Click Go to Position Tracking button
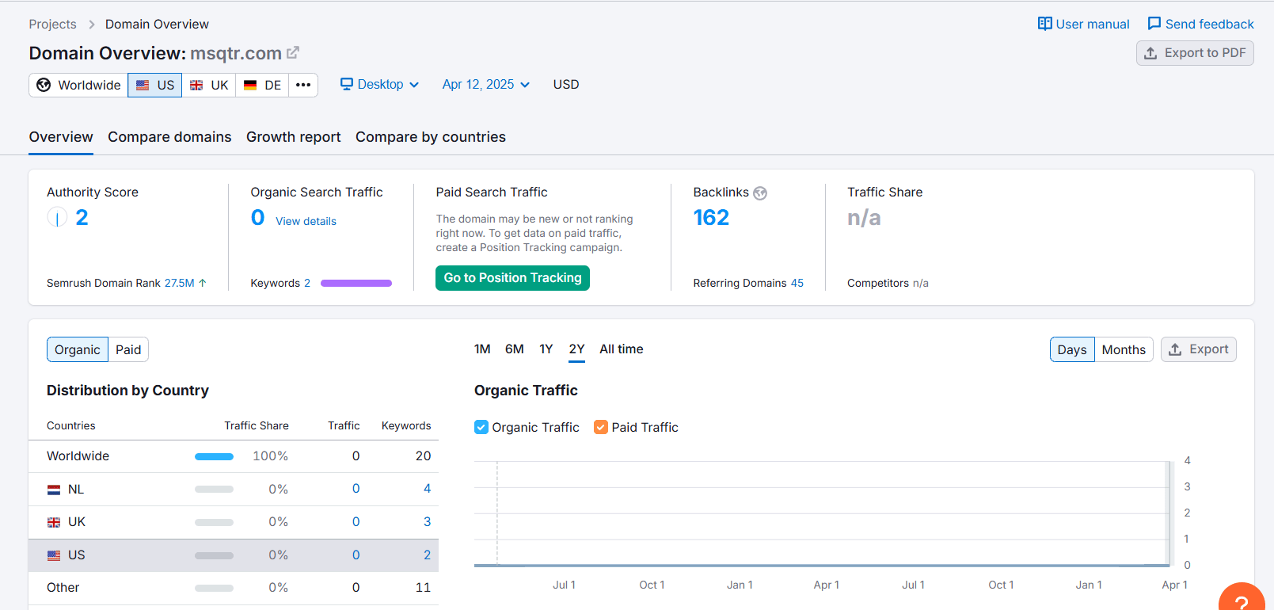This screenshot has height=610, width=1274. (x=512, y=278)
